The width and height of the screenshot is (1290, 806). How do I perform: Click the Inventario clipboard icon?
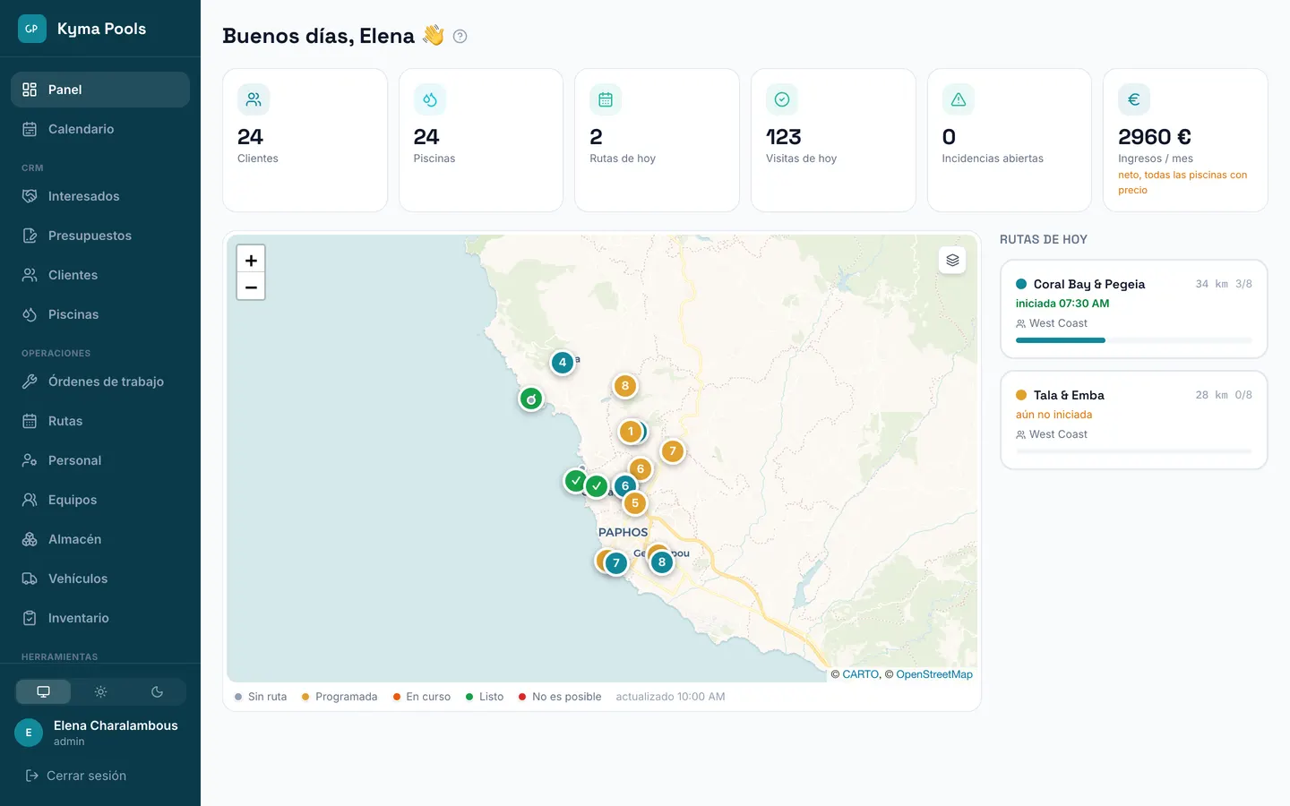click(x=30, y=618)
